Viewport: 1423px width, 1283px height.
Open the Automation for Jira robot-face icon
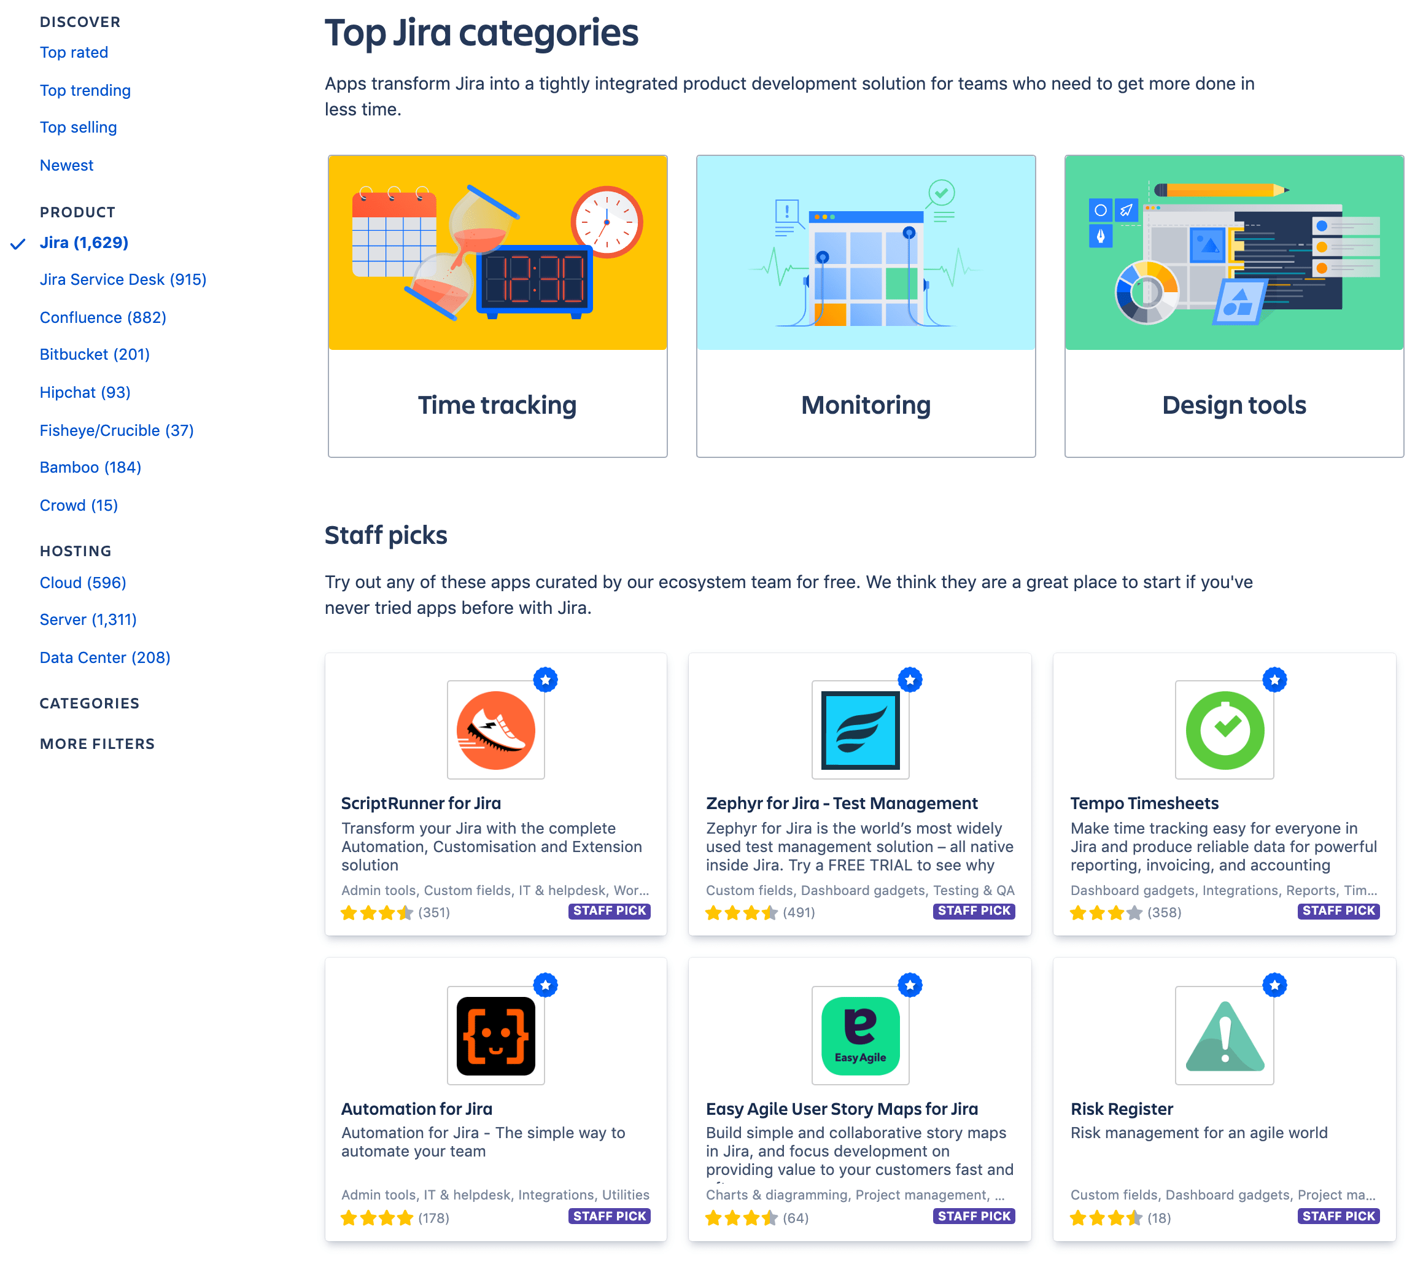pyautogui.click(x=495, y=1035)
